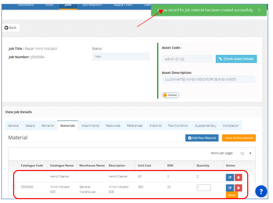Click job number J0000334 text

tap(37, 57)
